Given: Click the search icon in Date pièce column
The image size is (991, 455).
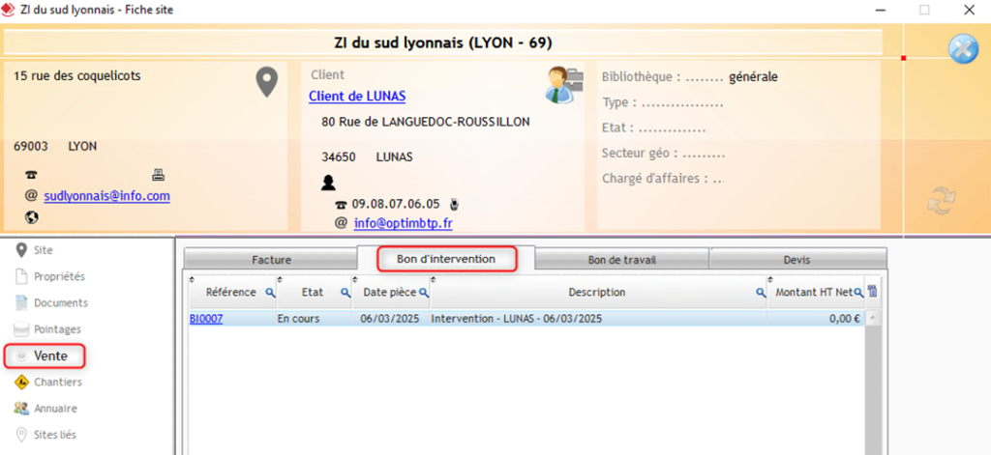Looking at the screenshot, I should click(423, 293).
